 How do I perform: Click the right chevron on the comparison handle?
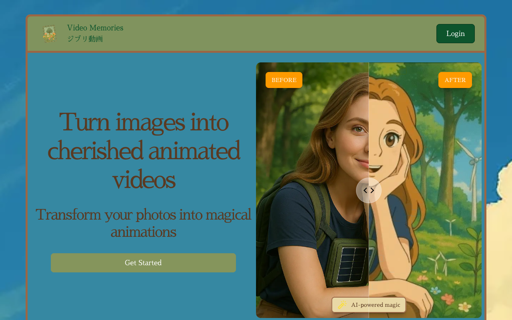pos(372,190)
